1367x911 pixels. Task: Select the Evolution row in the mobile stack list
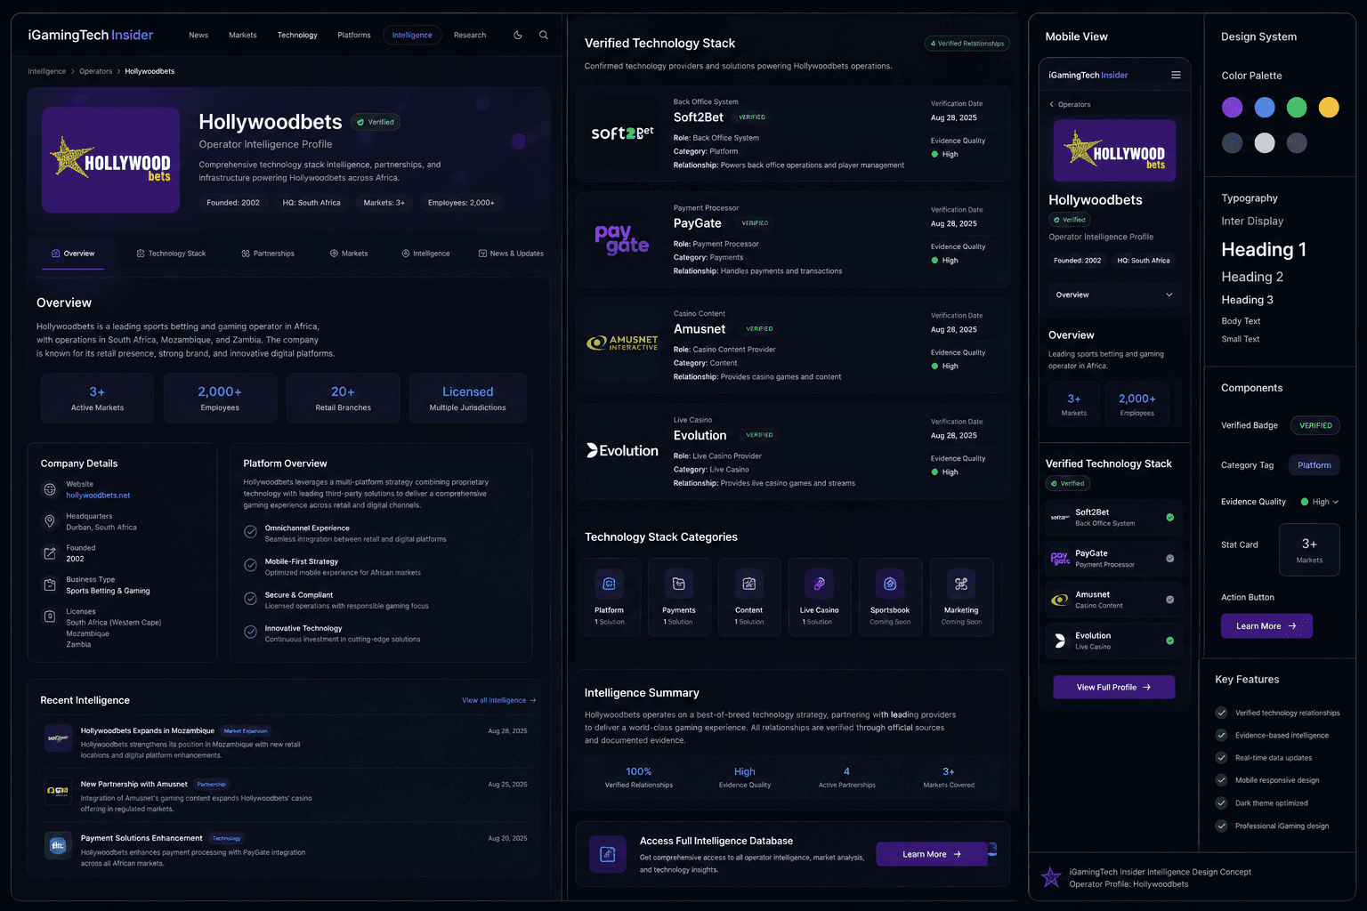coord(1114,641)
